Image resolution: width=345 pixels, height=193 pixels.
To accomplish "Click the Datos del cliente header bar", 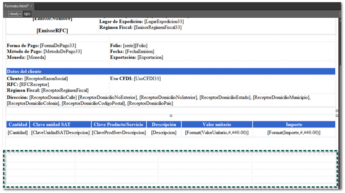I will pos(171,71).
